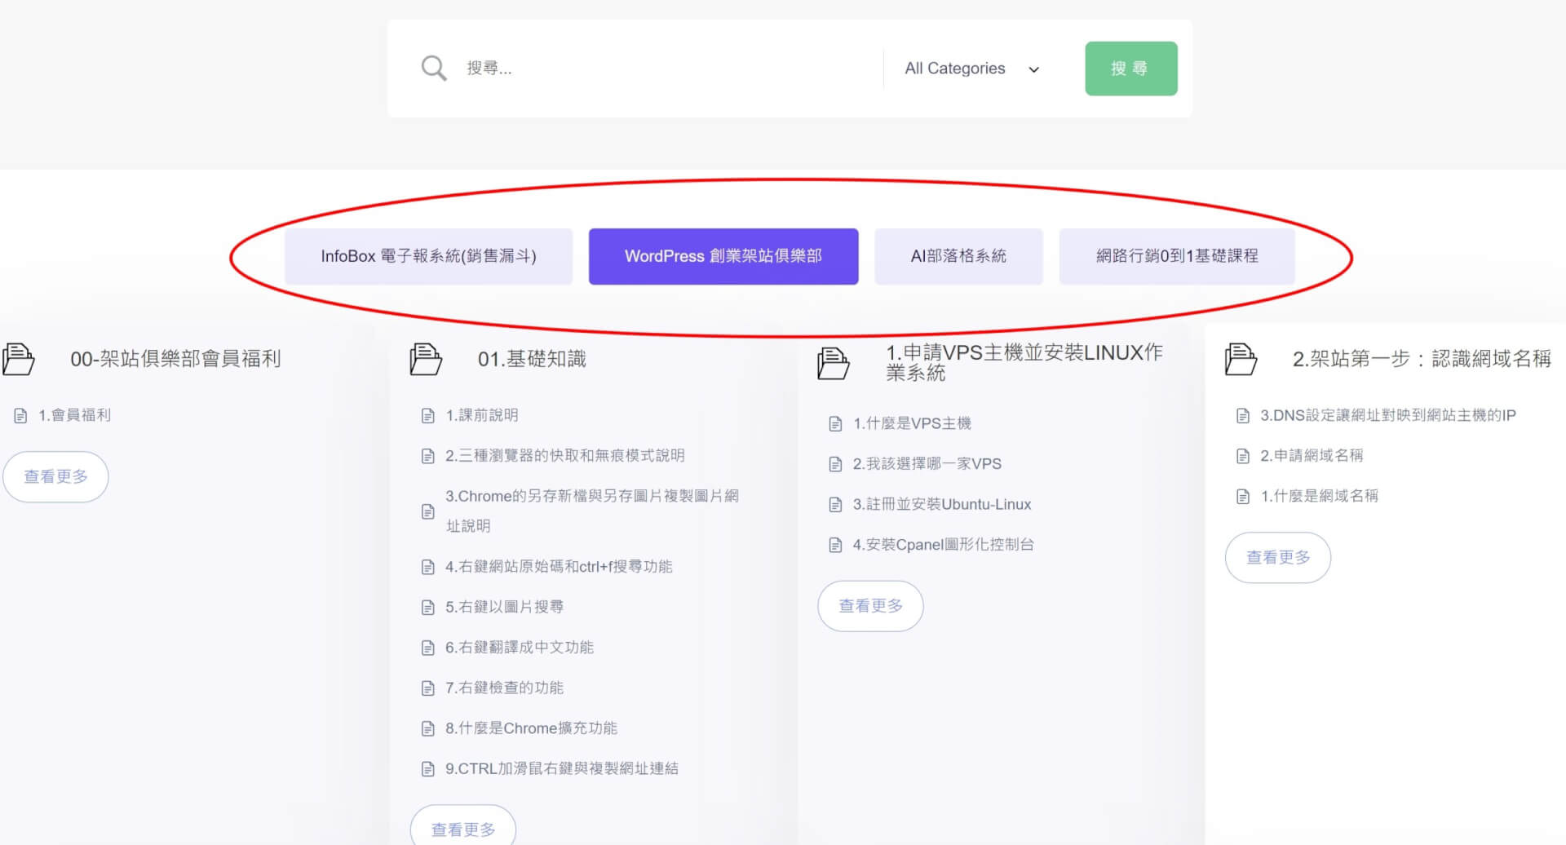The height and width of the screenshot is (845, 1566).
Task: Click document icon next to 1.課前說明
Action: (x=427, y=416)
